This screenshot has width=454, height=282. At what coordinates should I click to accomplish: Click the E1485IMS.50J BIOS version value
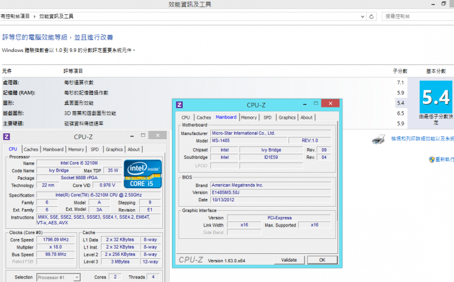tap(271, 192)
